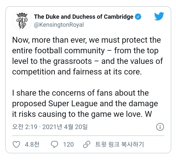Click the 2021년 4월 20일 date

(65, 127)
